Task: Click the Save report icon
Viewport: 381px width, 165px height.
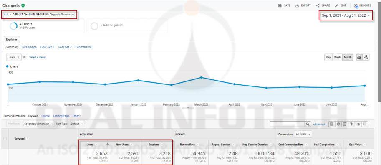Action: click(280, 5)
